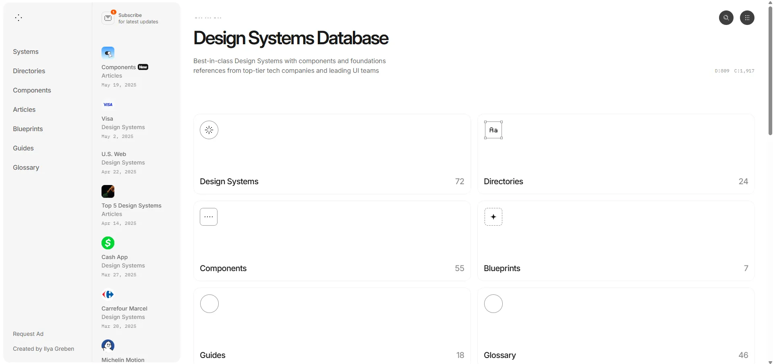Open the Directories card with Aa icon
773x364 pixels.
(615, 154)
